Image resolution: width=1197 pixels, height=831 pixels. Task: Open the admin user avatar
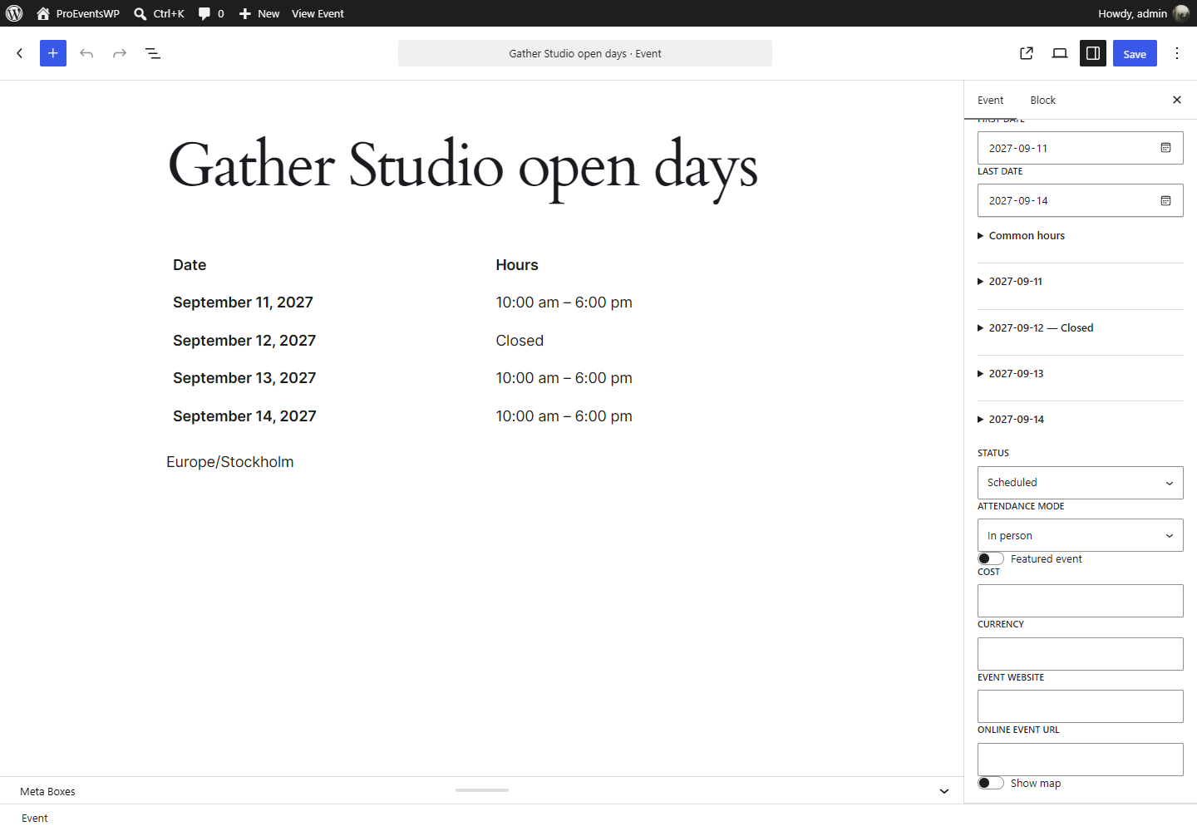1181,13
